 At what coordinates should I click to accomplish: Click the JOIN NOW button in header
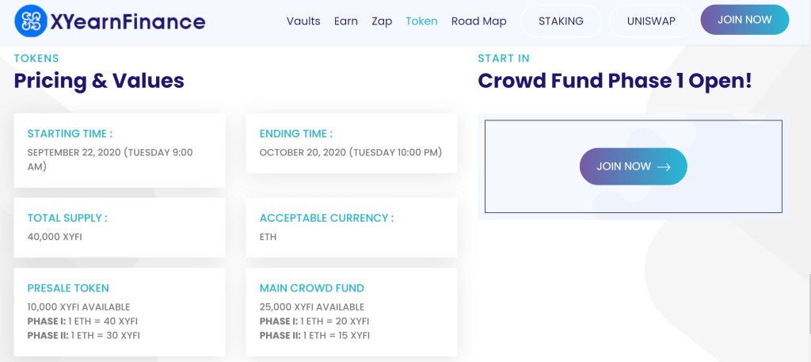pos(744,20)
